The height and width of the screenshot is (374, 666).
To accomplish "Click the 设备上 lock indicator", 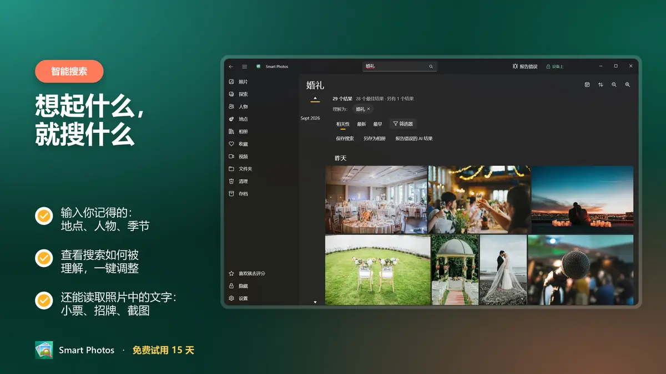I will (x=554, y=66).
